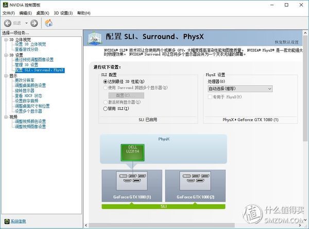Open 设置数字音频 task
Viewport: 309px width, 229px height.
click(x=26, y=101)
